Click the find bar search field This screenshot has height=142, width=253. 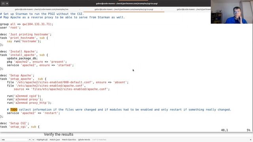click(x=15, y=140)
